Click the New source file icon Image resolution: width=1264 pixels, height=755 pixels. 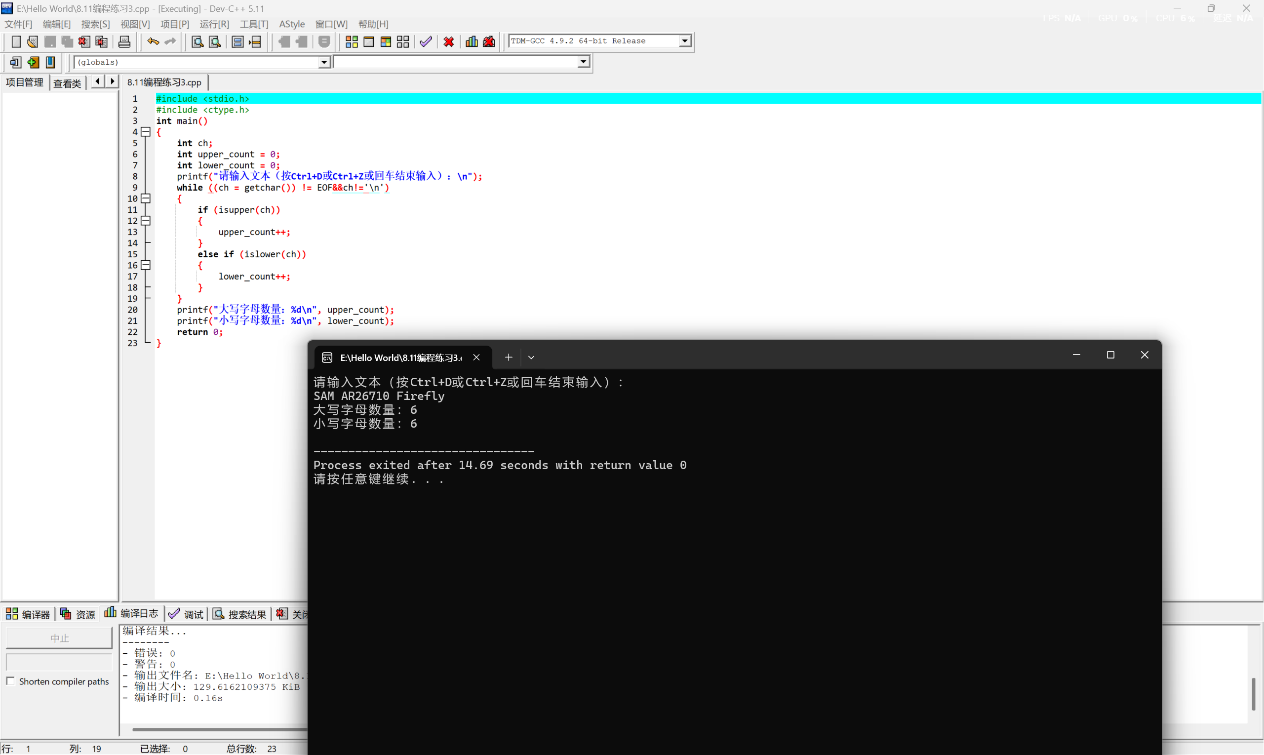click(16, 41)
